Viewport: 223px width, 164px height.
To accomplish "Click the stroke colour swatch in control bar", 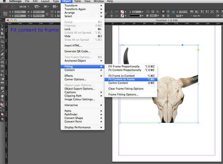I will coord(122,16).
